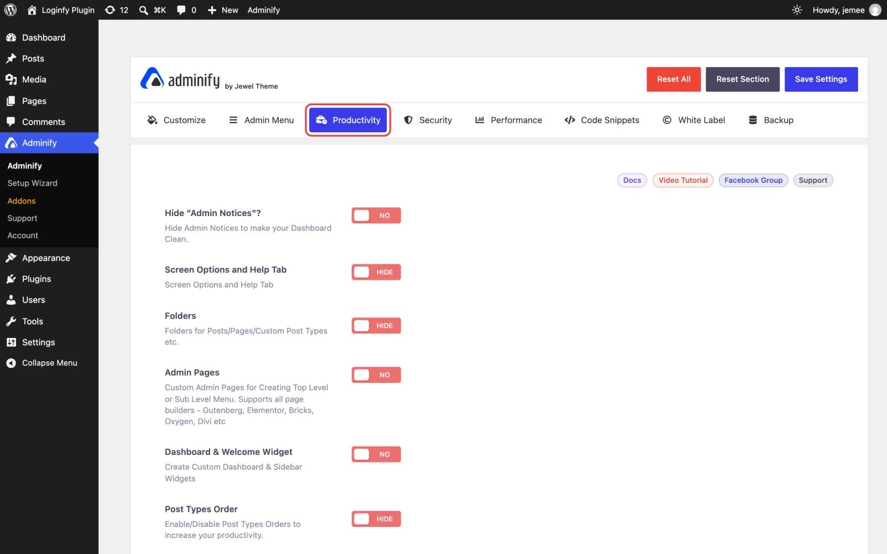Screen dimensions: 887x554
Task: Toggle the light/dark mode sun icon
Action: pyautogui.click(x=797, y=10)
